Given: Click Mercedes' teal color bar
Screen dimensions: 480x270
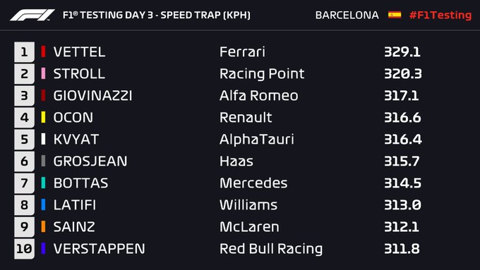Looking at the screenshot, I should [43, 183].
